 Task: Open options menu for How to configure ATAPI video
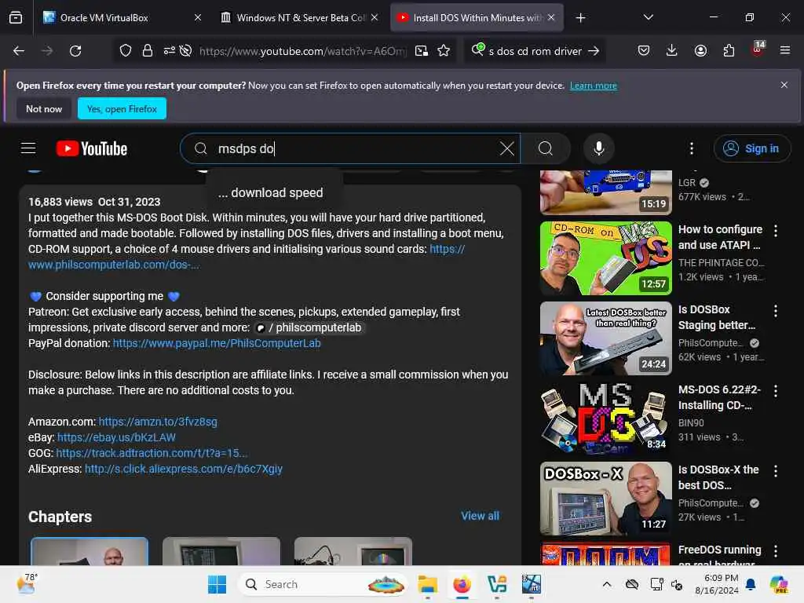point(775,231)
